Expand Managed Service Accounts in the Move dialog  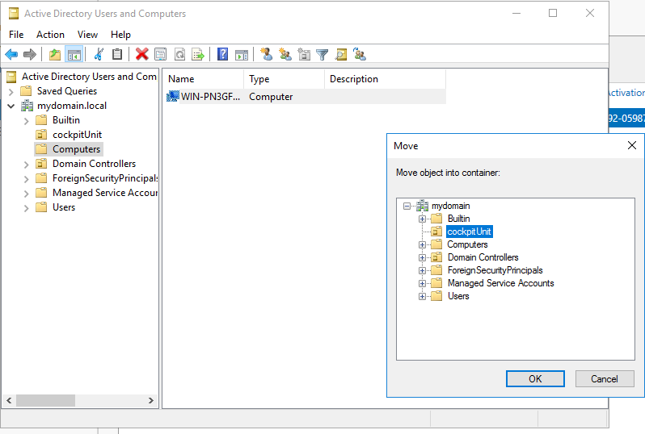[422, 283]
